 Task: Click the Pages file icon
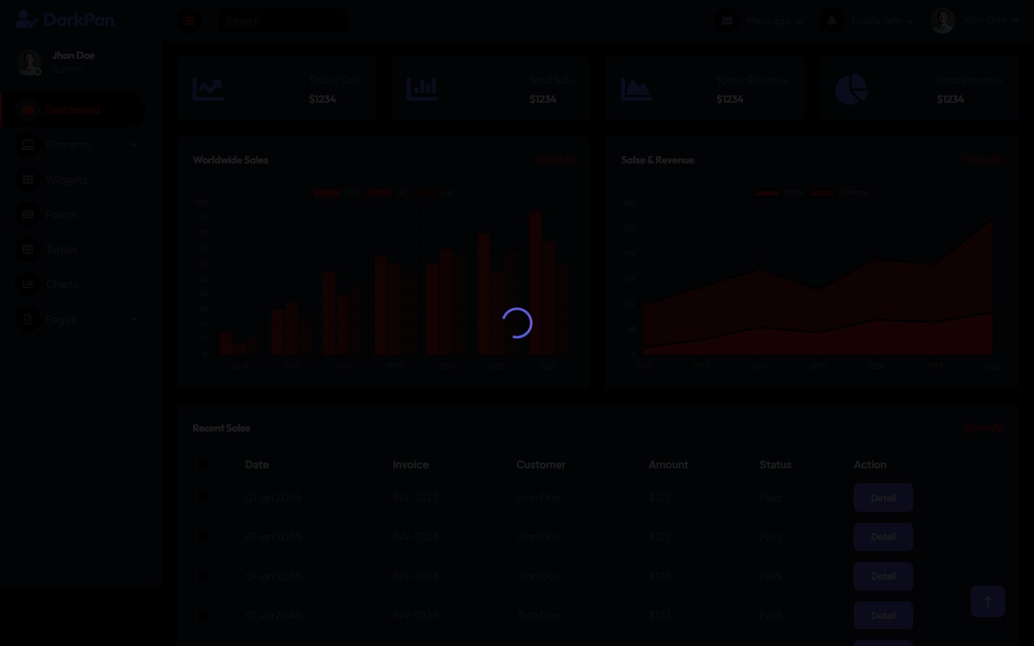point(28,319)
